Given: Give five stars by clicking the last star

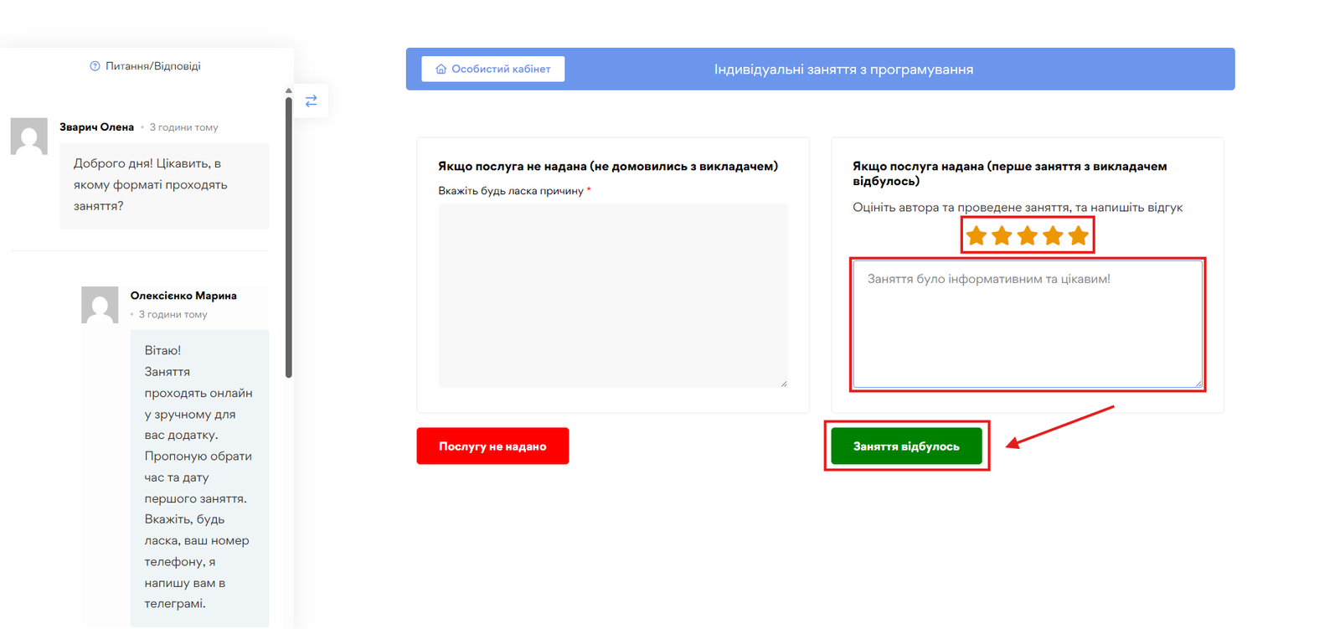Looking at the screenshot, I should (1079, 236).
